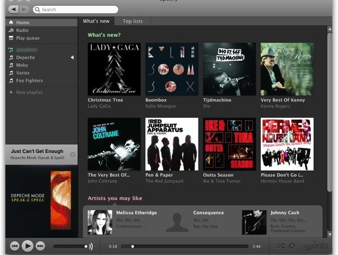
Task: Open Kenny Rogers album cover
Action: click(287, 69)
